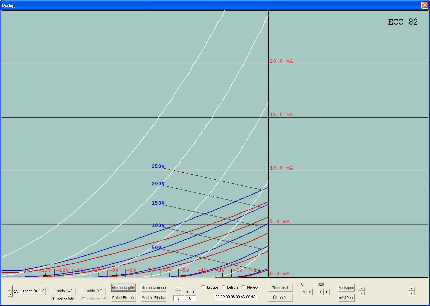Start the Time teszt button
The height and width of the screenshot is (306, 430).
tap(280, 288)
